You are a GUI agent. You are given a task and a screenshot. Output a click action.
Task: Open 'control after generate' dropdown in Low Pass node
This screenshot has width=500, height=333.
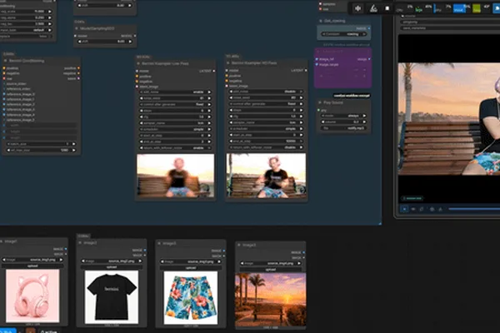pos(175,104)
